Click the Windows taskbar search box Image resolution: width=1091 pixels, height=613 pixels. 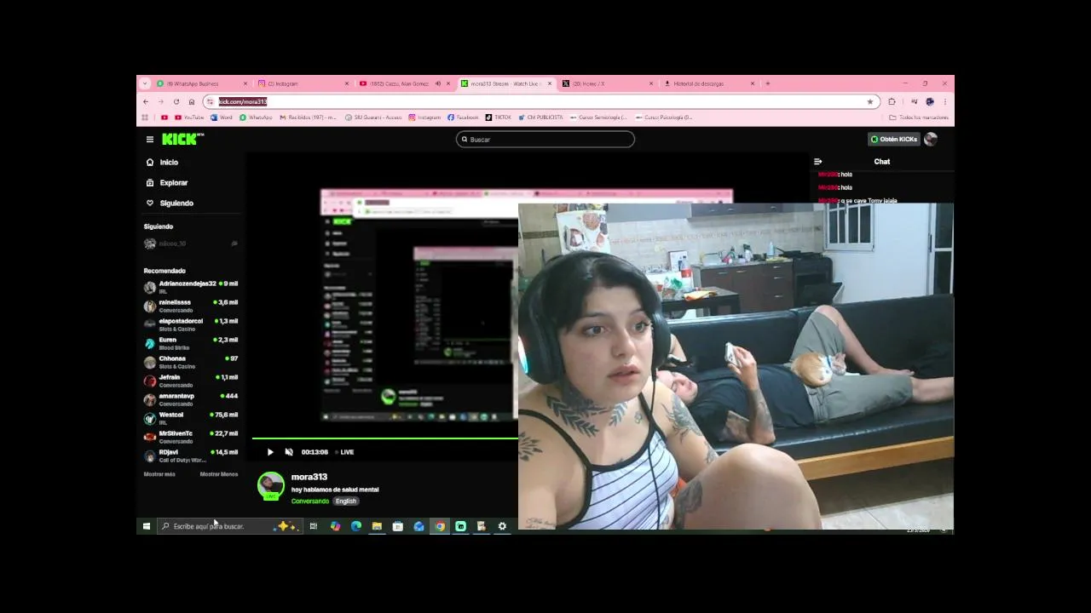pyautogui.click(x=228, y=526)
